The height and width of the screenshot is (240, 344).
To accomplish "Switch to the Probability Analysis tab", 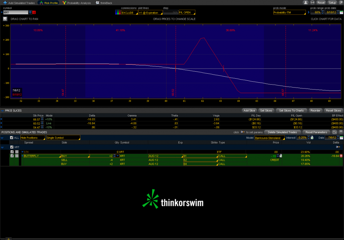I will 77,3.
